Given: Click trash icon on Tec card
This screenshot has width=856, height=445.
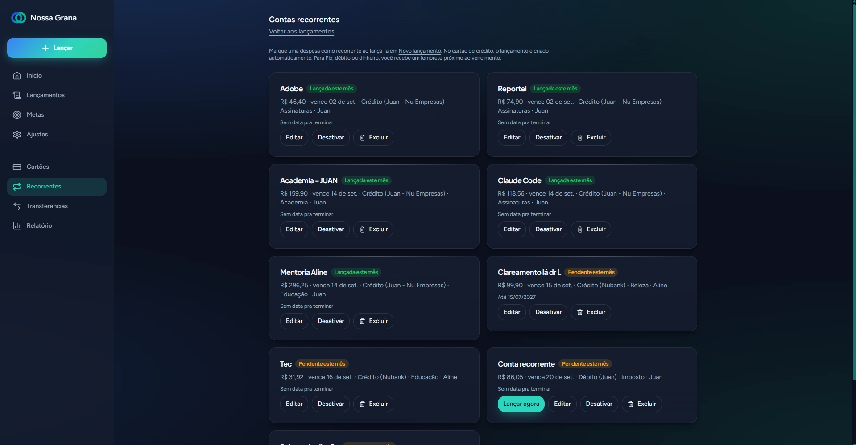Looking at the screenshot, I should [x=362, y=404].
